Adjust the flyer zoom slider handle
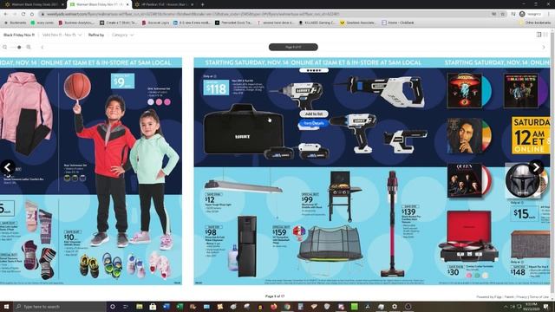This screenshot has width=555, height=312. click(19, 47)
